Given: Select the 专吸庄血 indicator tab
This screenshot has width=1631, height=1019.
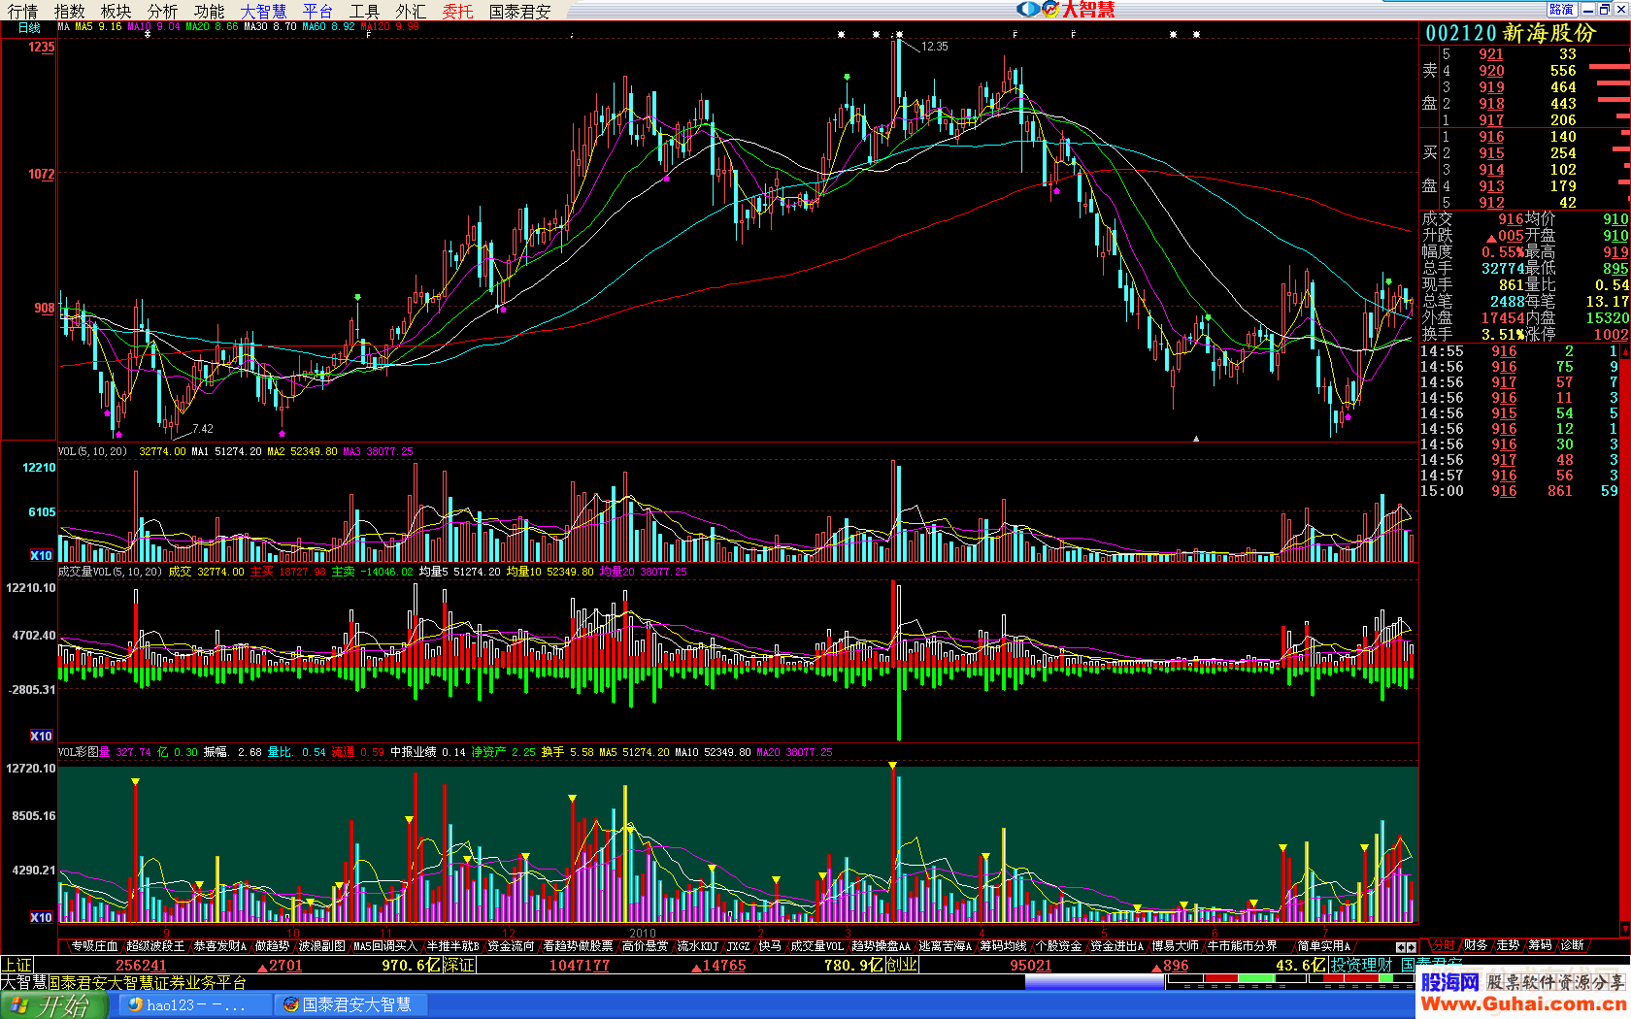Looking at the screenshot, I should [x=94, y=946].
